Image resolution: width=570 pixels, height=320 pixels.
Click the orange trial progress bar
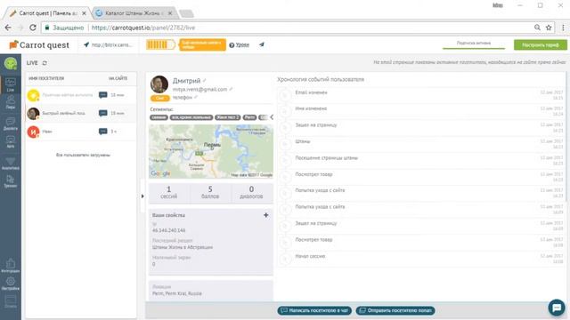pos(160,44)
